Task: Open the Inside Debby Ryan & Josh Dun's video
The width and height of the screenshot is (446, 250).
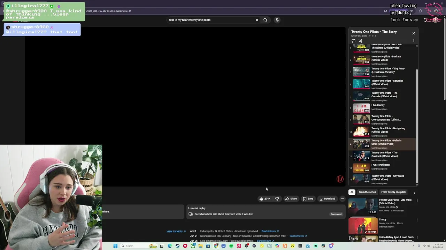Action: click(396, 239)
